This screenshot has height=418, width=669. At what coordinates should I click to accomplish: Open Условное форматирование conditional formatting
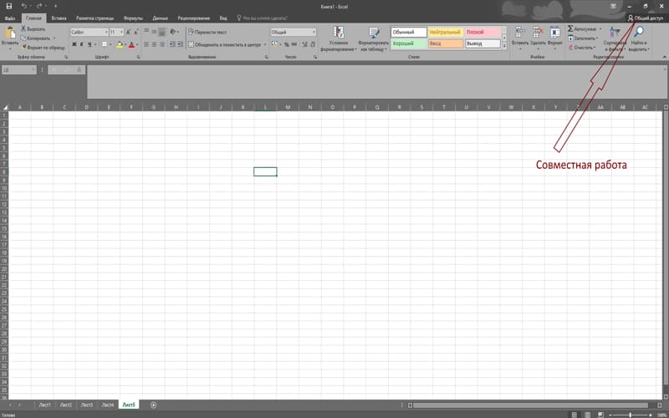tap(339, 38)
